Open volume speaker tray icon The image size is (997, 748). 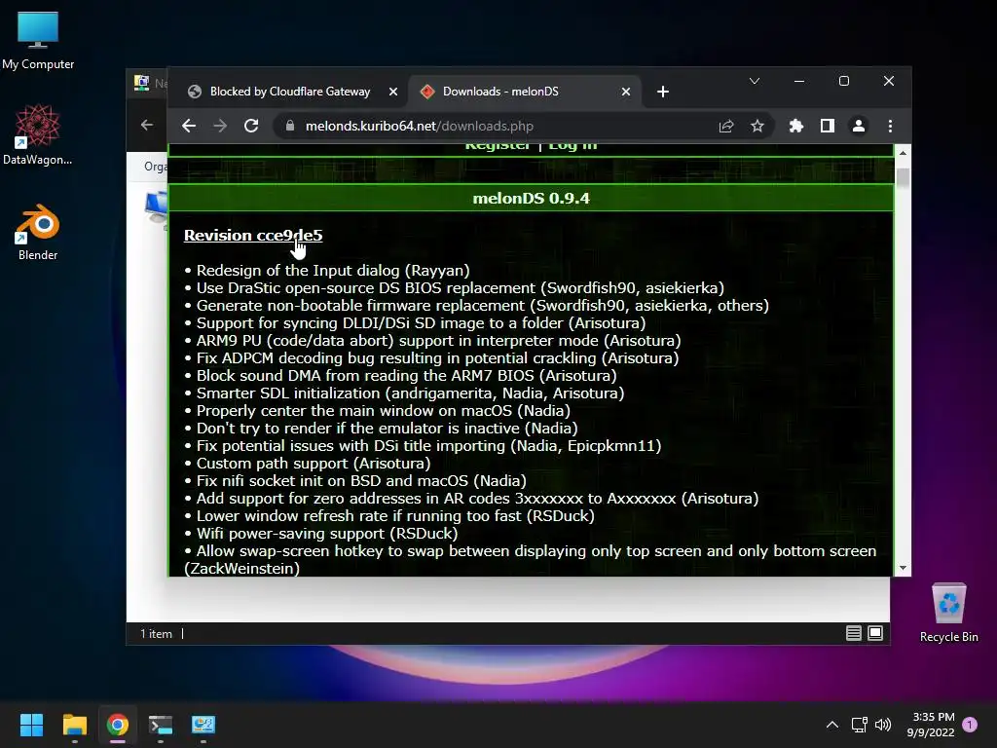[x=882, y=725]
